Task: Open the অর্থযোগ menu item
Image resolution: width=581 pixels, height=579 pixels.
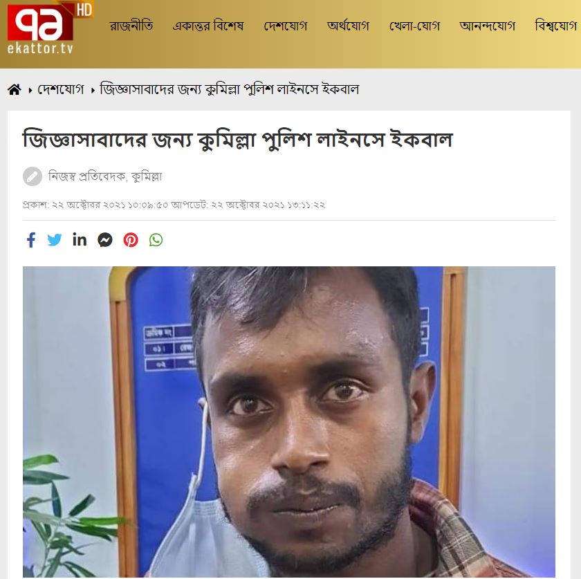Action: [348, 26]
